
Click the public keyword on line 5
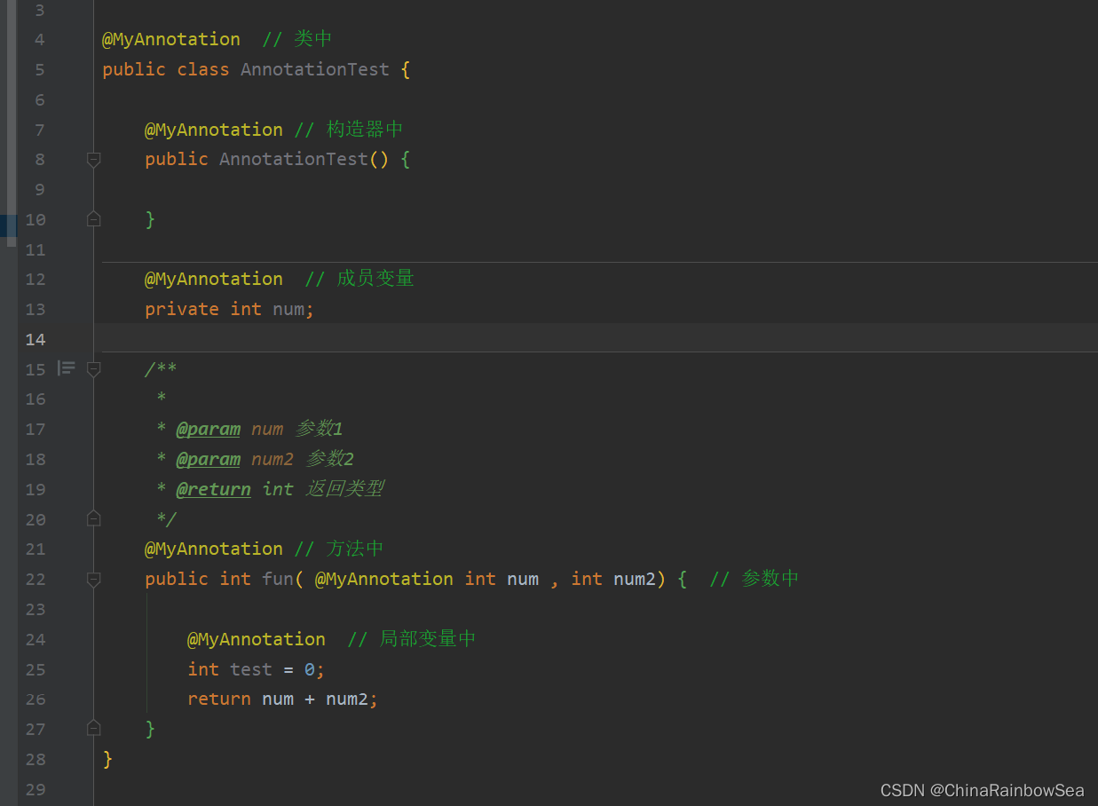pos(134,70)
